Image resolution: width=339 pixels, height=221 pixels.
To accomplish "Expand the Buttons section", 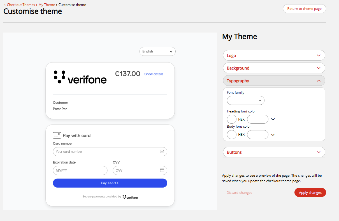I will 274,152.
